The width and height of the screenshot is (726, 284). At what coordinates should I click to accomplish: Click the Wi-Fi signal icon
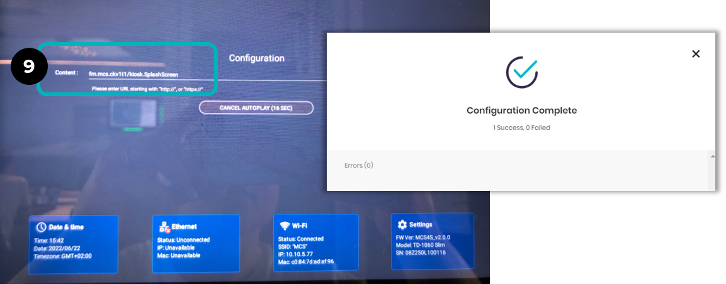click(x=284, y=226)
